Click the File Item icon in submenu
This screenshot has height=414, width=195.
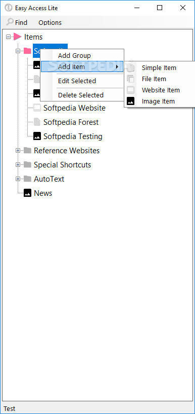click(131, 79)
